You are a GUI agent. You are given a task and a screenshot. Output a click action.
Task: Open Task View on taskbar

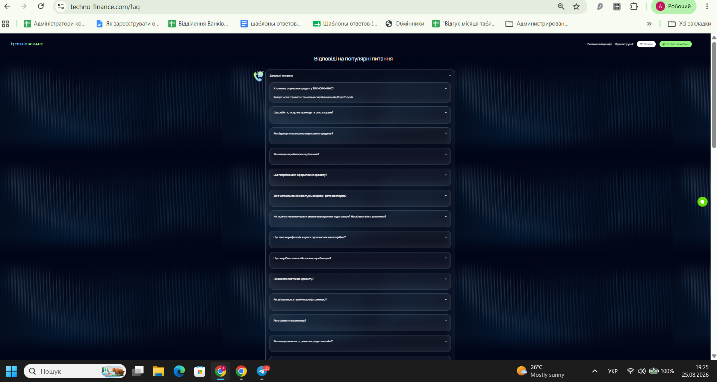point(138,371)
